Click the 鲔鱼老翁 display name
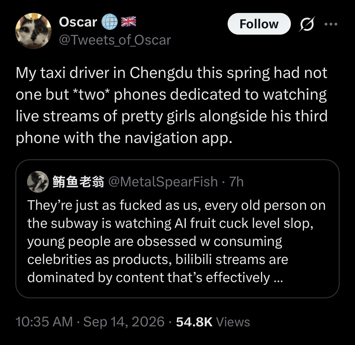 [78, 182]
